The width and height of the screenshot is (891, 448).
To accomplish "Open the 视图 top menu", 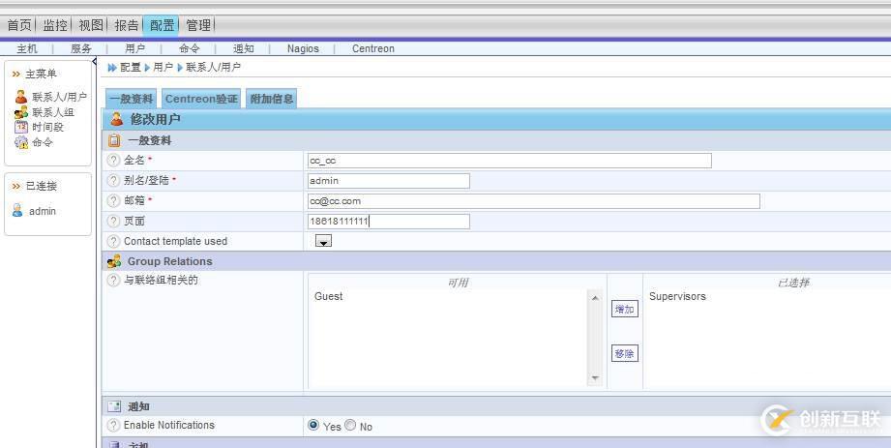I will tap(91, 25).
